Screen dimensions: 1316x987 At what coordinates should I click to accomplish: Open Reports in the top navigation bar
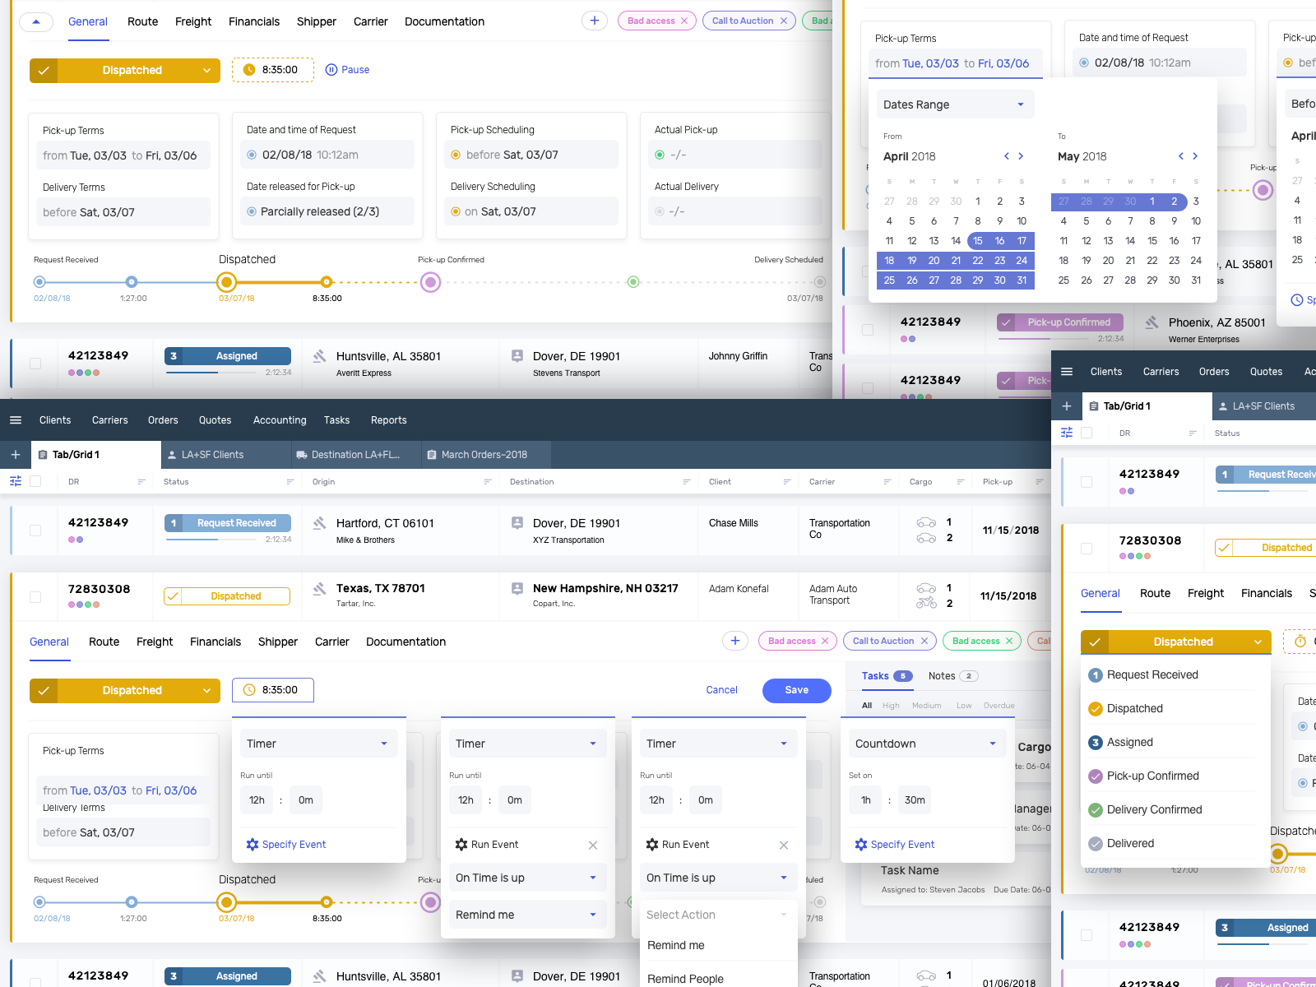coord(388,419)
